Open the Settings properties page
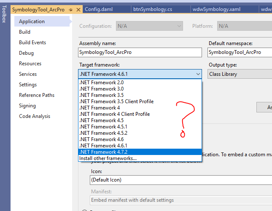The image size is (272, 211). [28, 85]
